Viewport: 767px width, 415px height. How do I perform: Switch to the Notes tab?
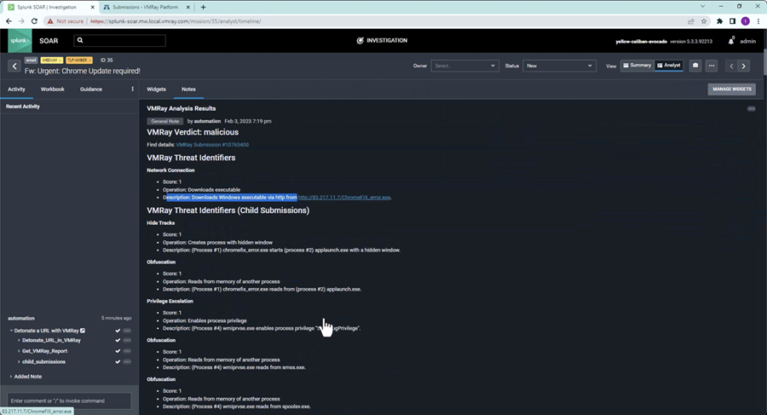click(188, 89)
